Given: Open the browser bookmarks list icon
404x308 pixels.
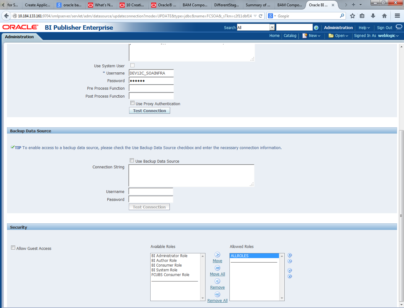Looking at the screenshot, I should tap(362, 16).
